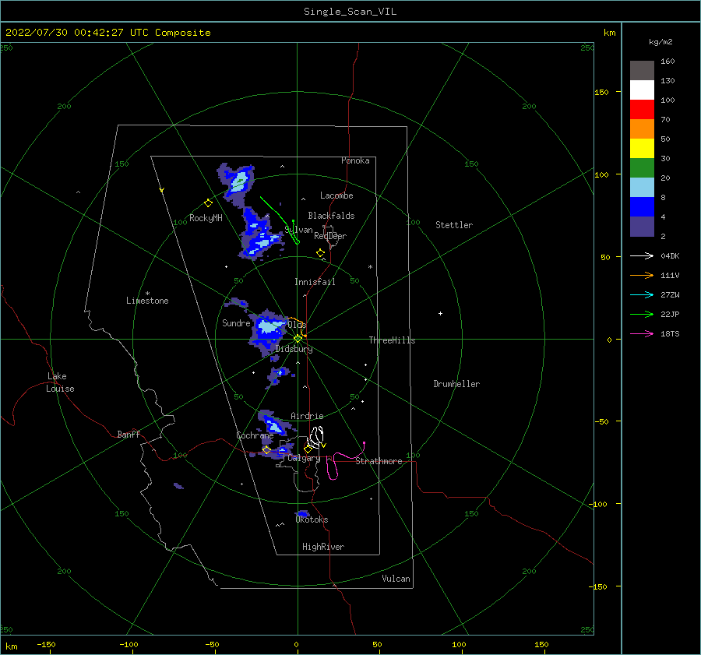Screen dimensions: 701x655
Task: Click the asterisk marker above Limestone
Action: click(147, 294)
